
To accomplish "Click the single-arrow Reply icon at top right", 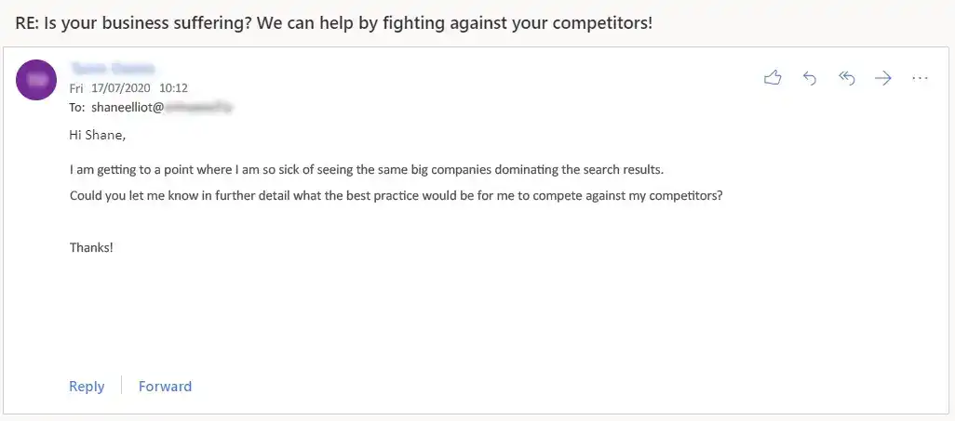I will [810, 78].
